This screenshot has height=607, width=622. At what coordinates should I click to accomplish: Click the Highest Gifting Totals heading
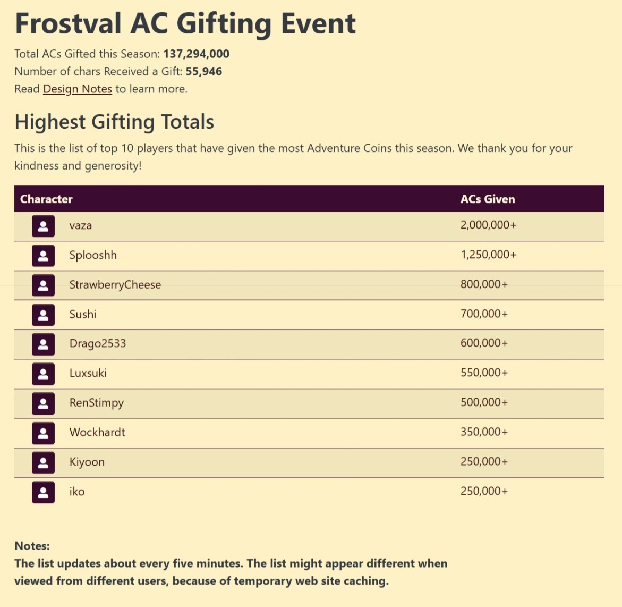(x=114, y=121)
